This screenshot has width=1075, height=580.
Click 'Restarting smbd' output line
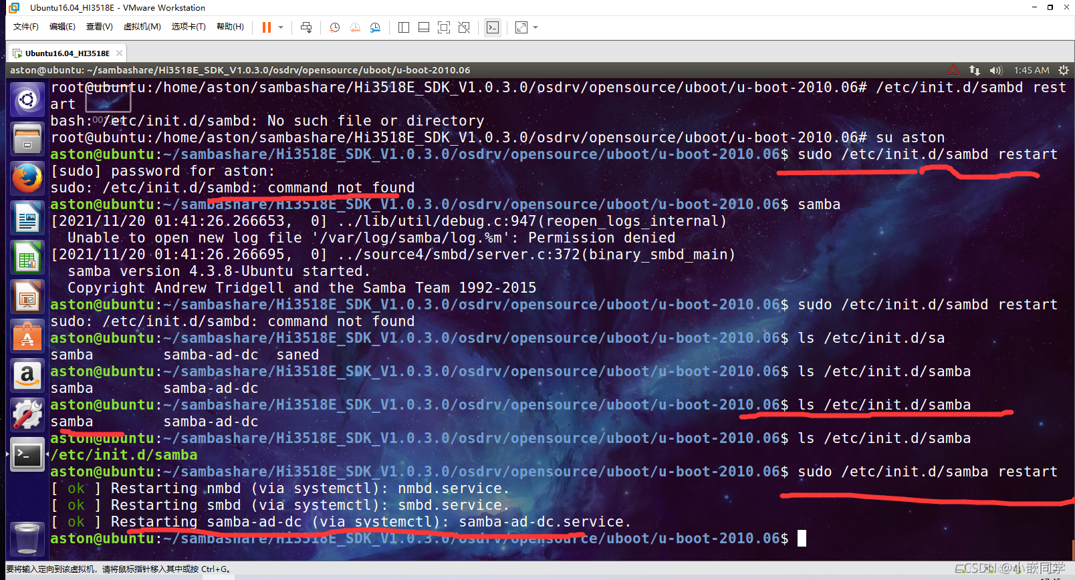(x=281, y=505)
